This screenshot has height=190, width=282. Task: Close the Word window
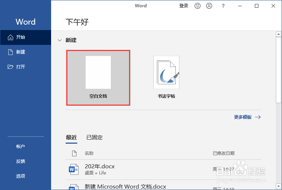[x=273, y=6]
